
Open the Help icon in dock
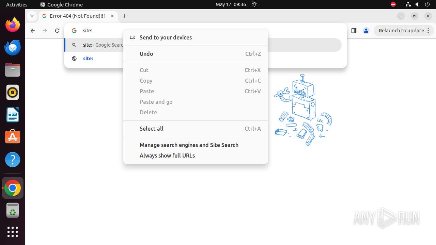point(13,160)
